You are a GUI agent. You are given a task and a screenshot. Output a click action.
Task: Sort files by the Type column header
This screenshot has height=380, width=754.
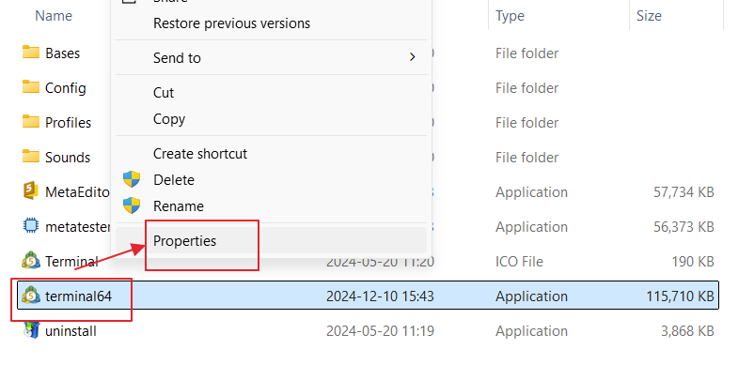point(510,16)
